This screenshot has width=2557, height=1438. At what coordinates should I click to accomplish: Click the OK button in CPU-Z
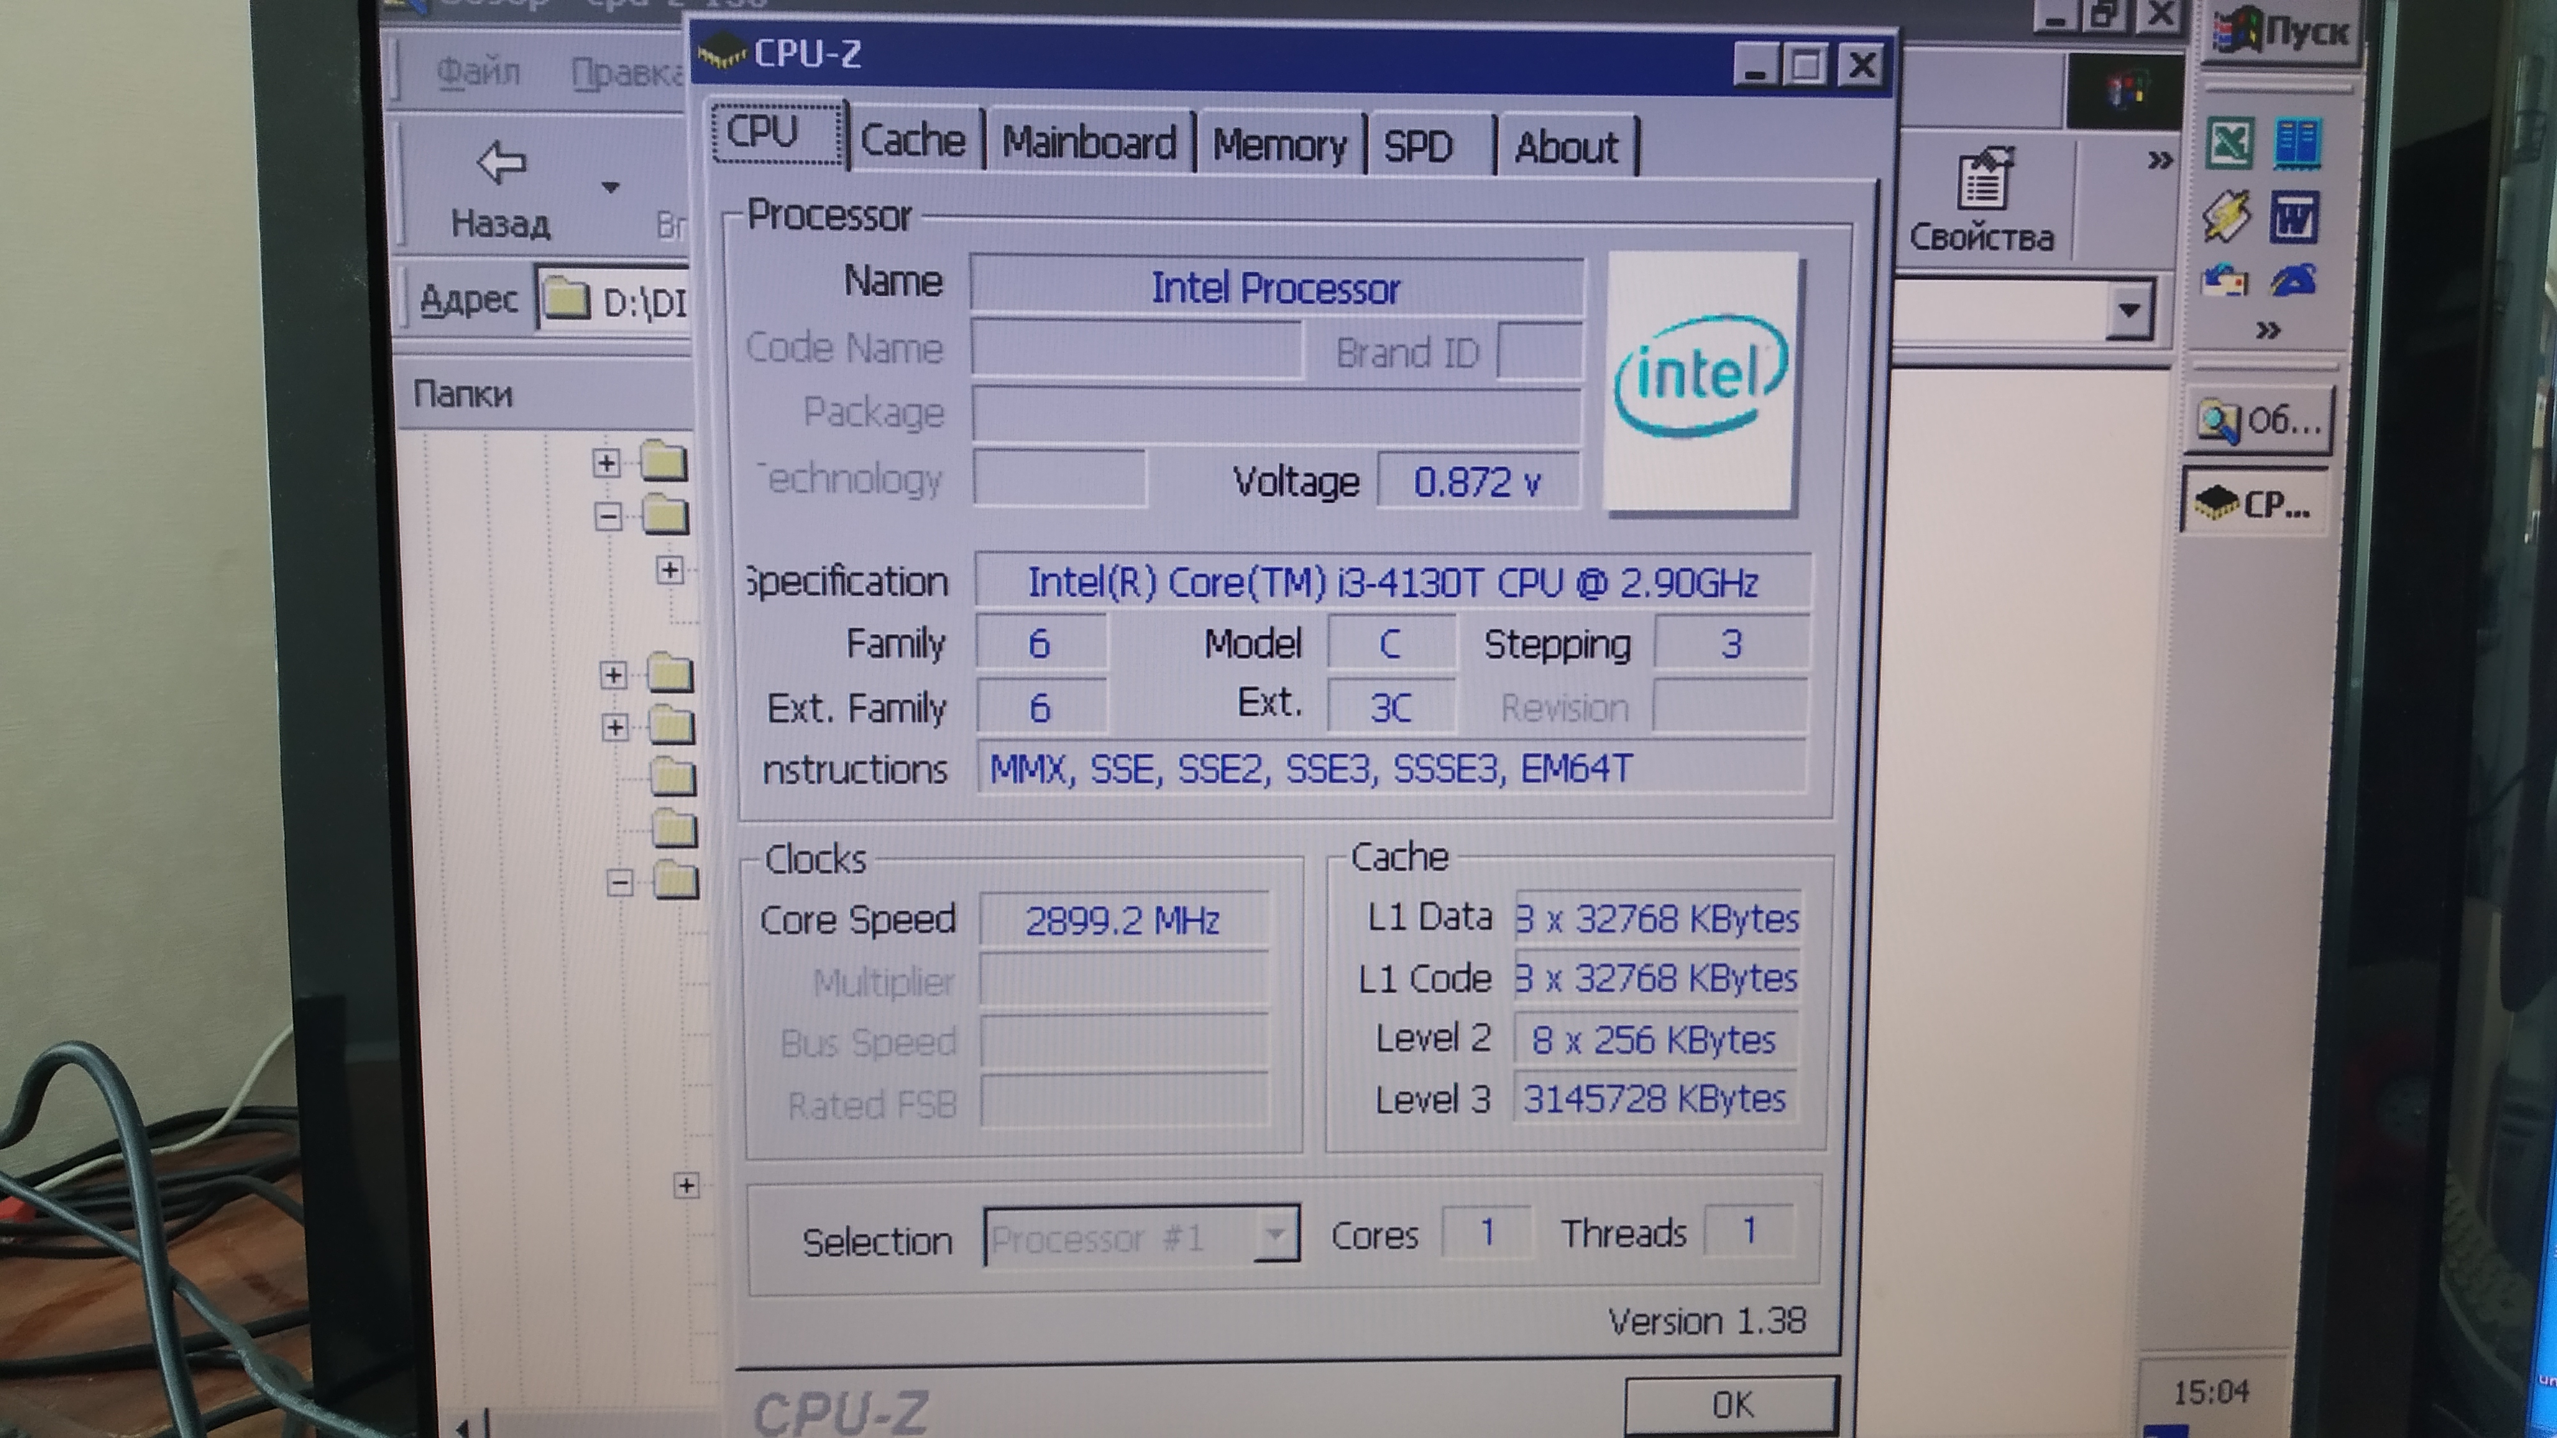click(x=1732, y=1405)
